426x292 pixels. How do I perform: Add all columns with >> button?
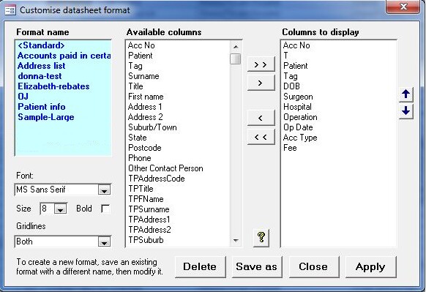261,64
